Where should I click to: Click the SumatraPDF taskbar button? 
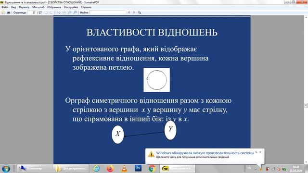[178, 169]
